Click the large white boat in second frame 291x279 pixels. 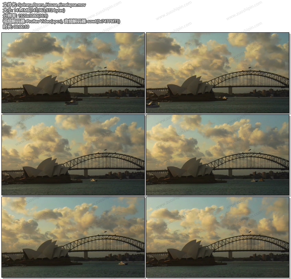(153, 104)
